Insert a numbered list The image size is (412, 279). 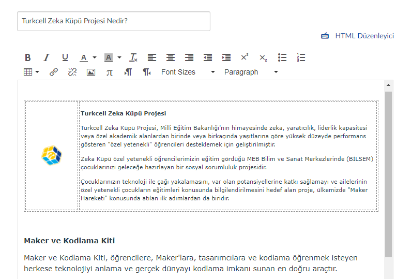(x=301, y=57)
